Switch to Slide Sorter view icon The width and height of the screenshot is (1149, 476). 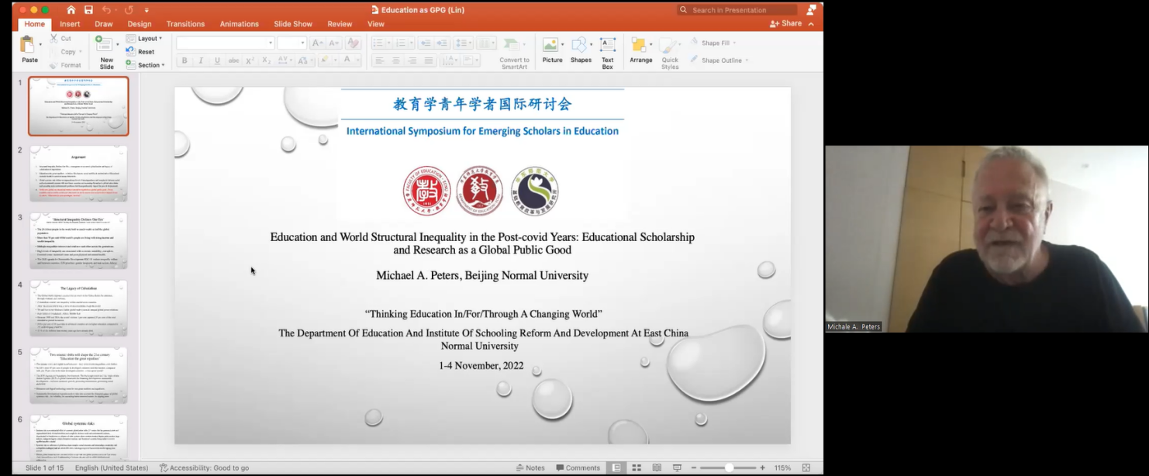pos(637,467)
